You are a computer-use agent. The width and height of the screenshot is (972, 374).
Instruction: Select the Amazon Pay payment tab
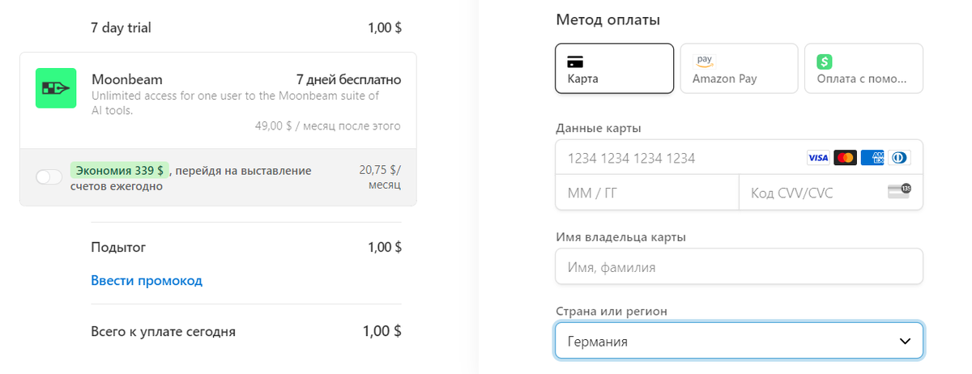click(x=739, y=68)
